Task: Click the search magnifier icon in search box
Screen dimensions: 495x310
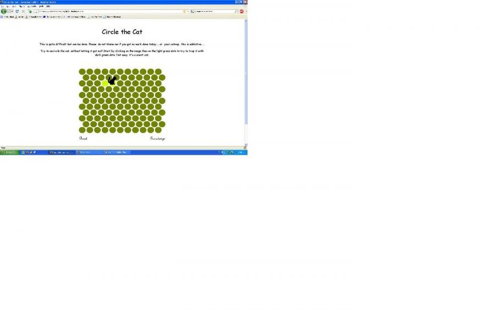Action: pyautogui.click(x=236, y=11)
